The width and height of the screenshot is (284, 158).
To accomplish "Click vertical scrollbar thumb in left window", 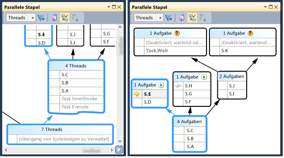I will (120, 46).
